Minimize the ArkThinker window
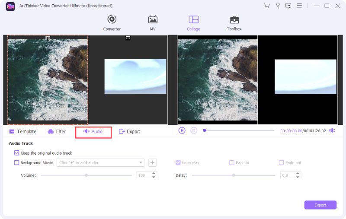The height and width of the screenshot is (219, 346). [x=317, y=6]
